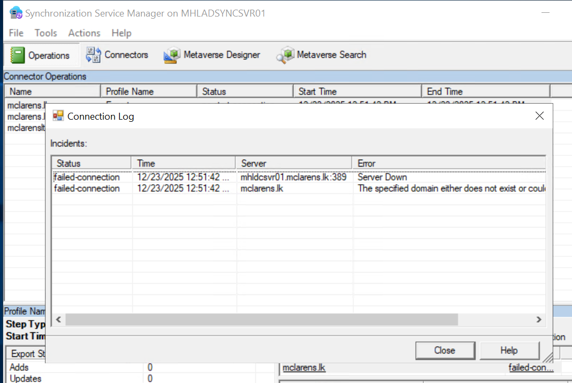
Task: Select the Server Down incident row
Action: click(299, 177)
